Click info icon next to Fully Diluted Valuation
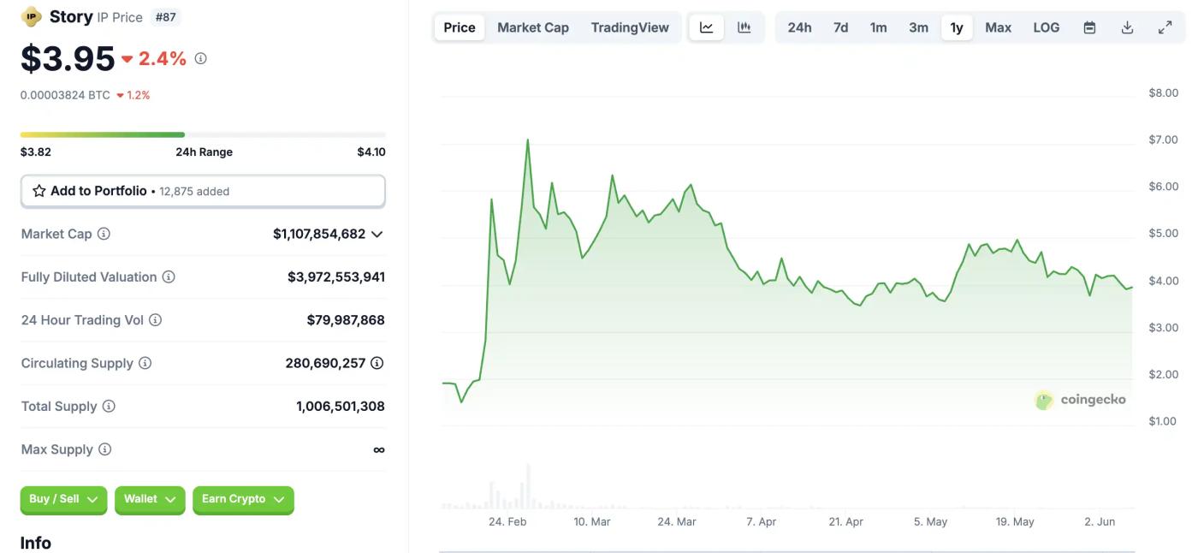This screenshot has height=553, width=1198. click(169, 276)
